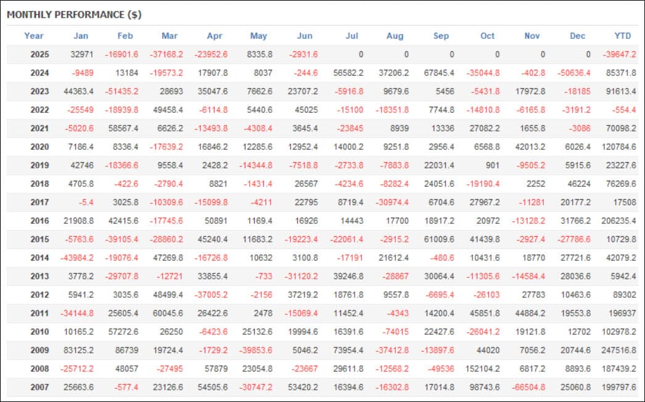Click 2020 YTD value 120784.6
Screen dimensions: 645x402
click(618, 147)
